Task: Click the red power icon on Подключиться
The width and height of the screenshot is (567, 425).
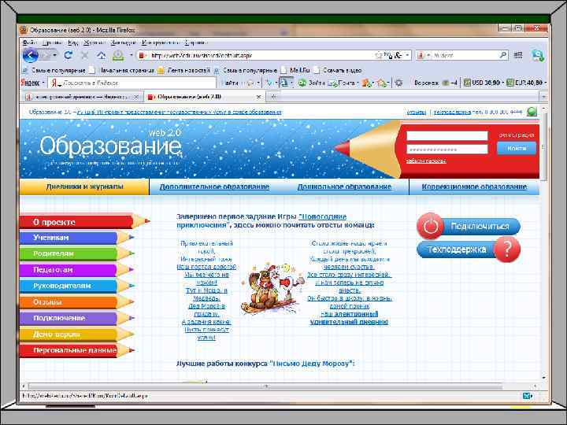Action: 430,226
